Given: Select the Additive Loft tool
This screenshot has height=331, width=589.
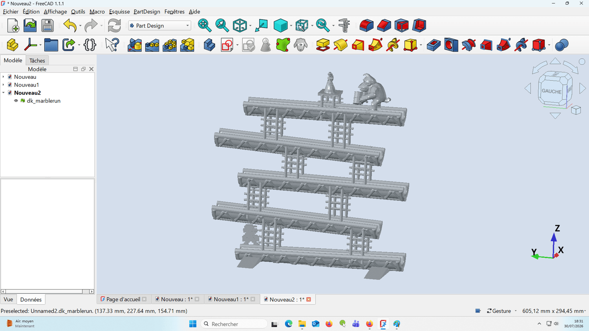Looking at the screenshot, I should coord(358,45).
